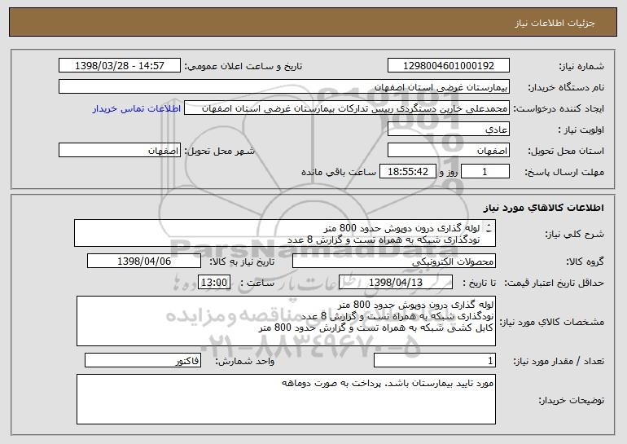Click the label گروه کالا

[x=585, y=262]
